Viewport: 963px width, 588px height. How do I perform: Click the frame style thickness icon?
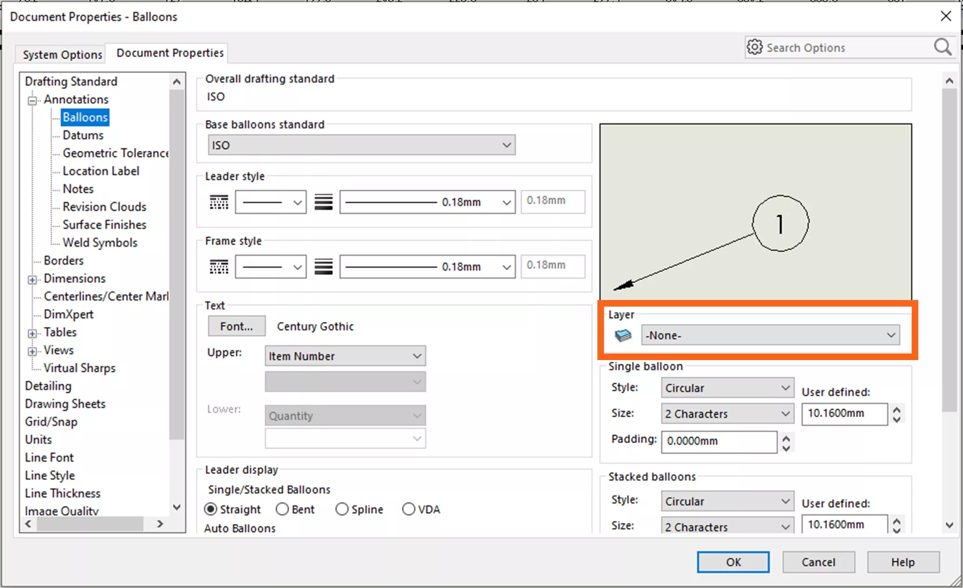coord(324,266)
